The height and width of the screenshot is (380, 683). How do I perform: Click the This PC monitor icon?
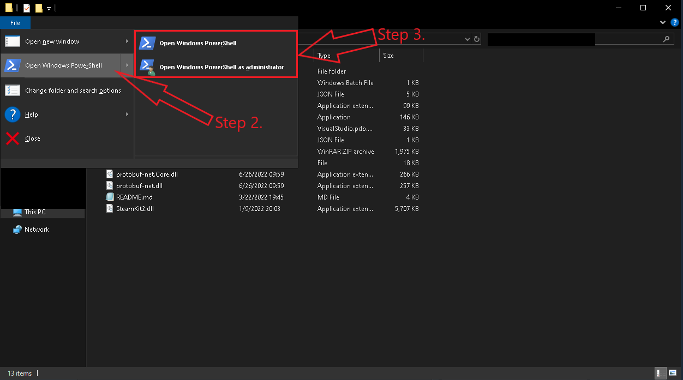coord(17,212)
